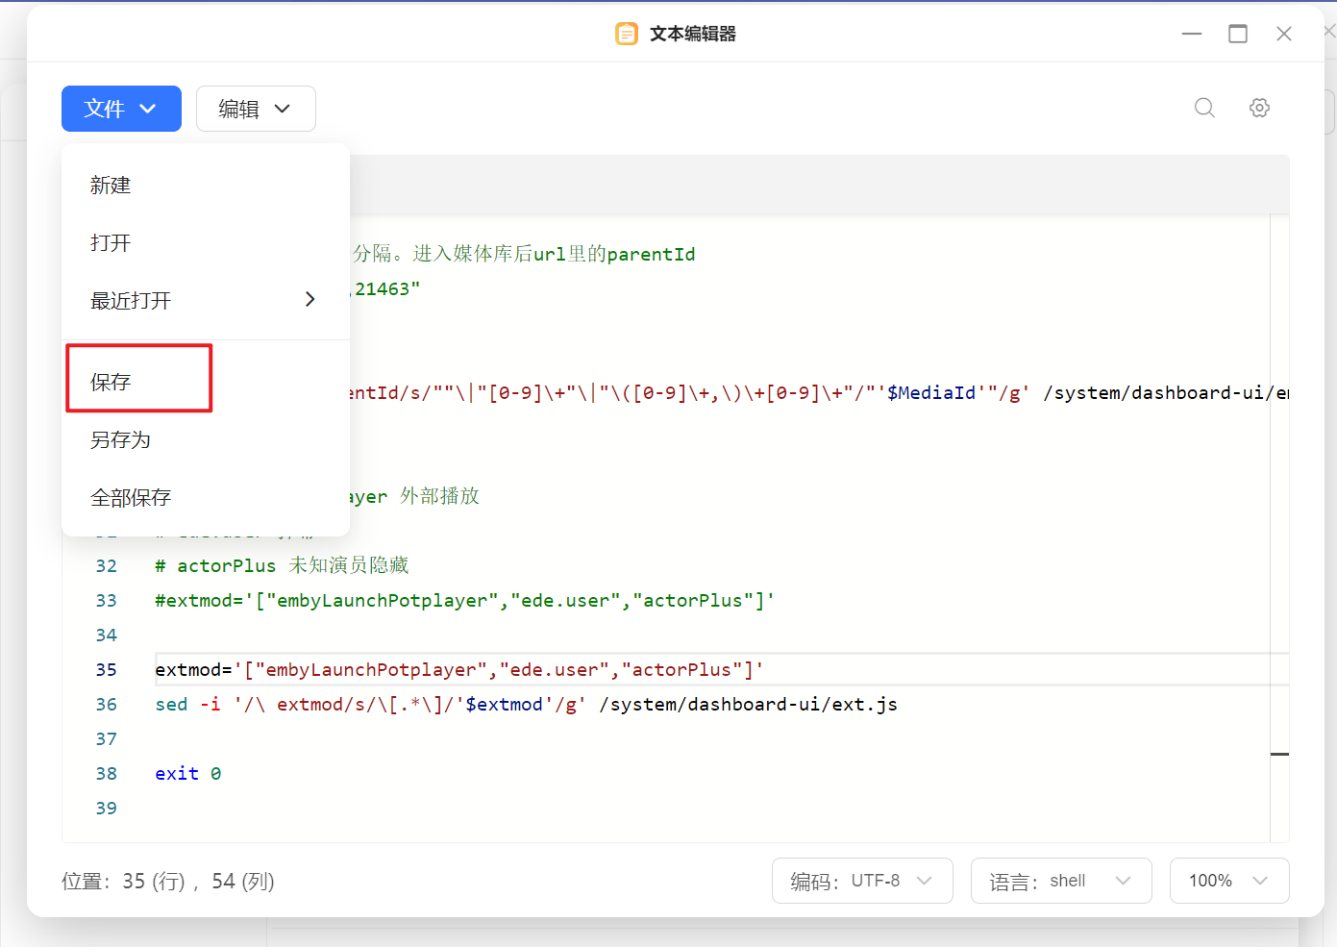Image resolution: width=1337 pixels, height=947 pixels.
Task: Choose 另存为 to save as
Action: tap(120, 439)
